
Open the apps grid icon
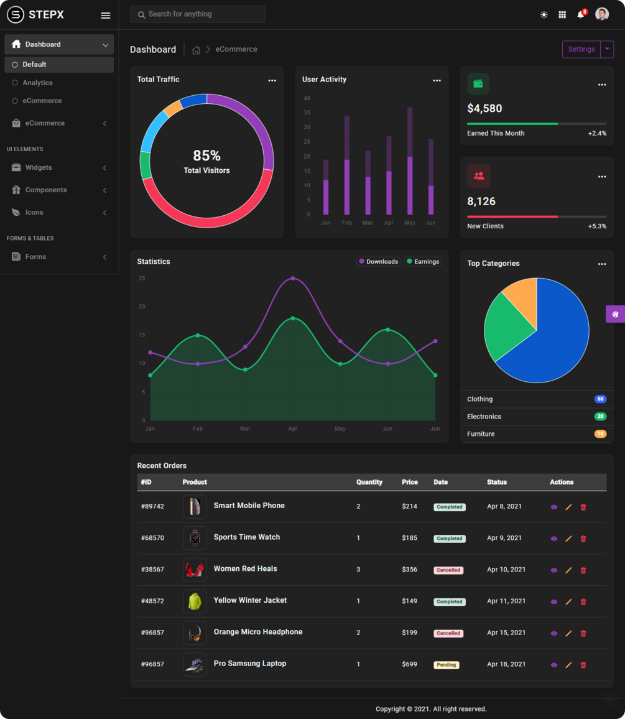562,15
